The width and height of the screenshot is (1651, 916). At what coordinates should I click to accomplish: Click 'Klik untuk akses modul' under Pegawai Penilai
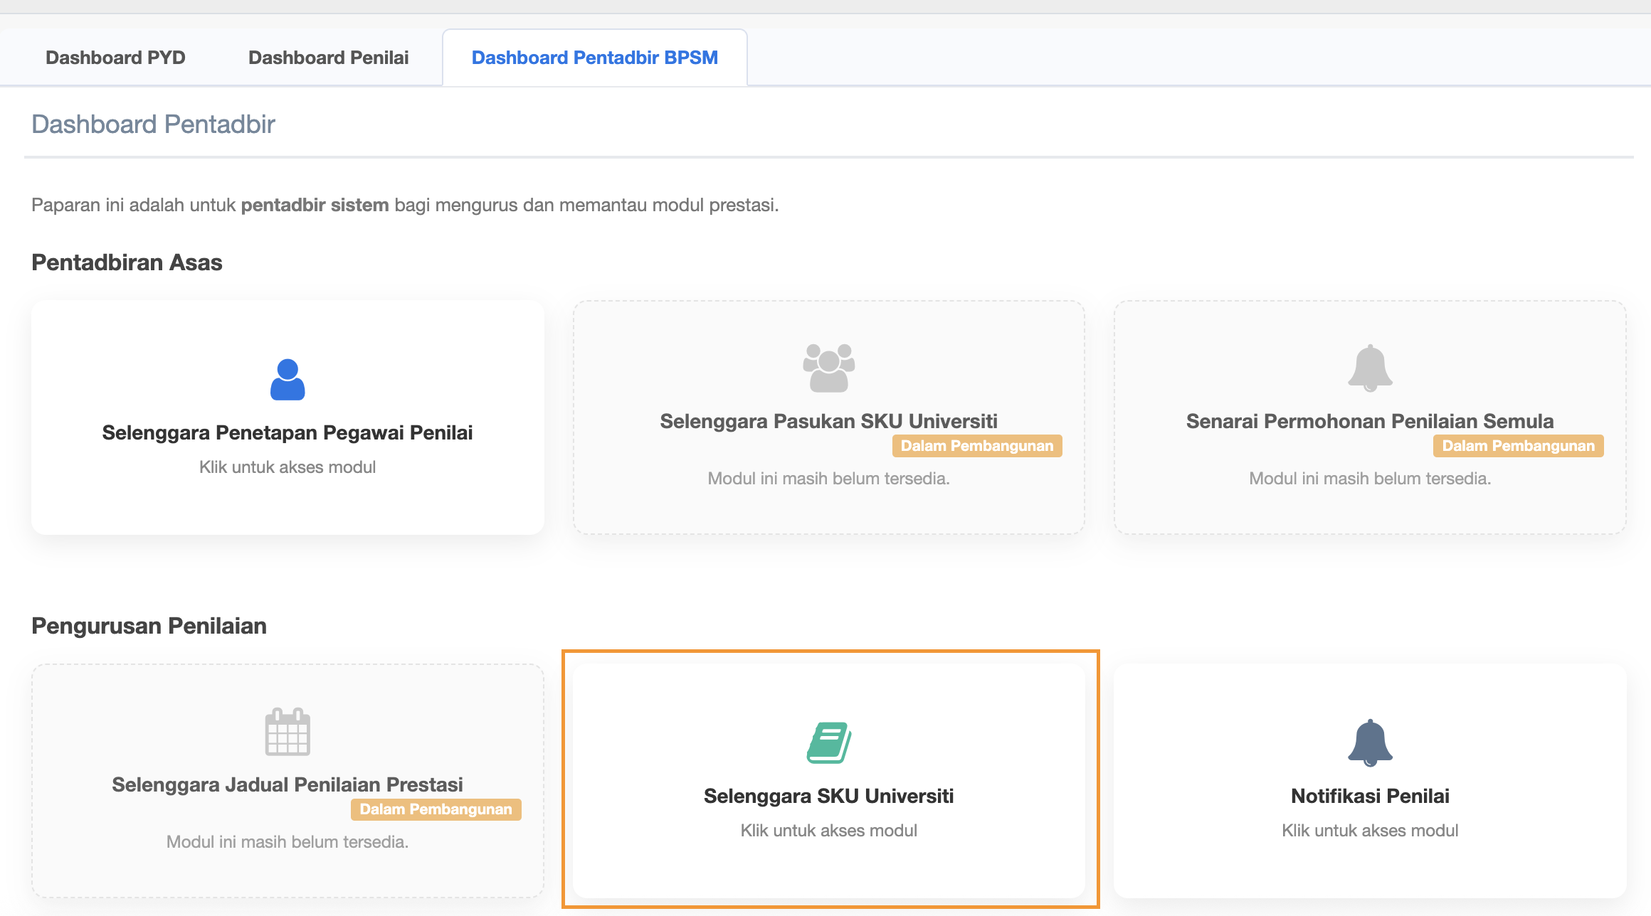288,467
